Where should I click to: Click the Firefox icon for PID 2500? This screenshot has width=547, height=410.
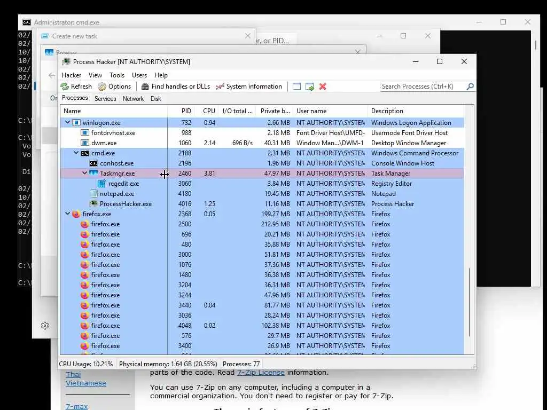[x=84, y=224]
